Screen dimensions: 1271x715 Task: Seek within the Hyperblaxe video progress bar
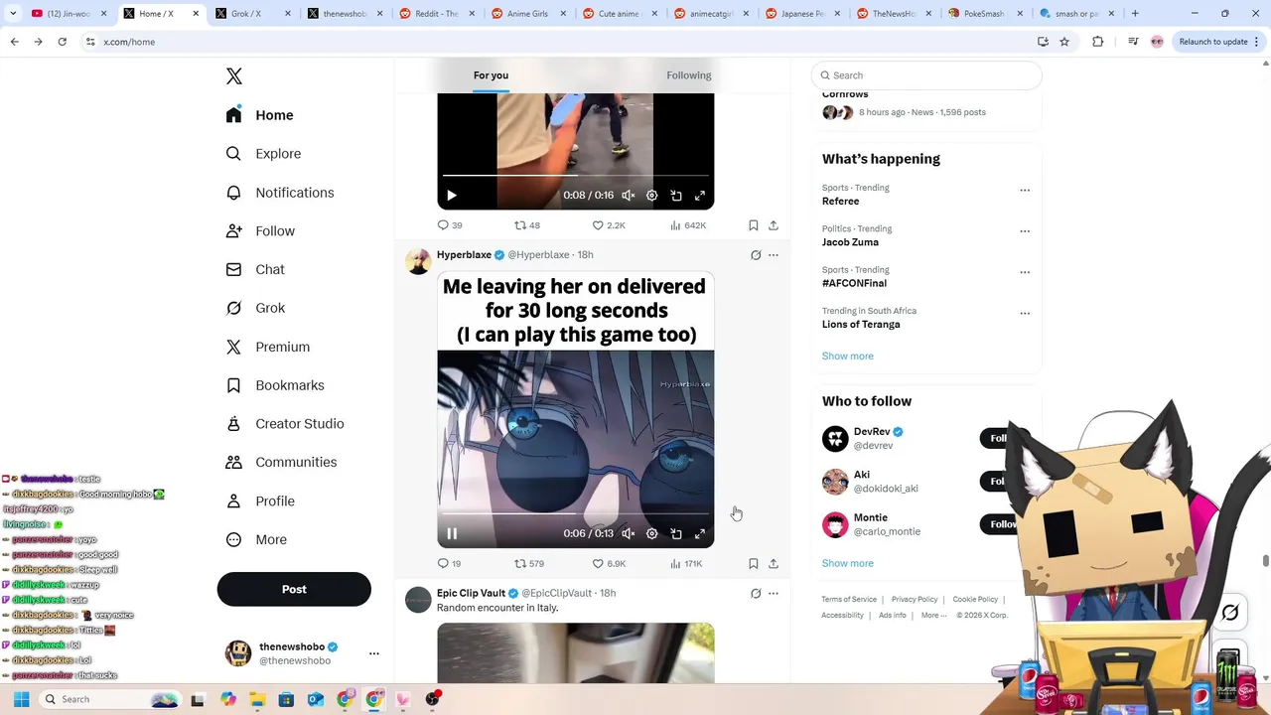click(x=576, y=514)
